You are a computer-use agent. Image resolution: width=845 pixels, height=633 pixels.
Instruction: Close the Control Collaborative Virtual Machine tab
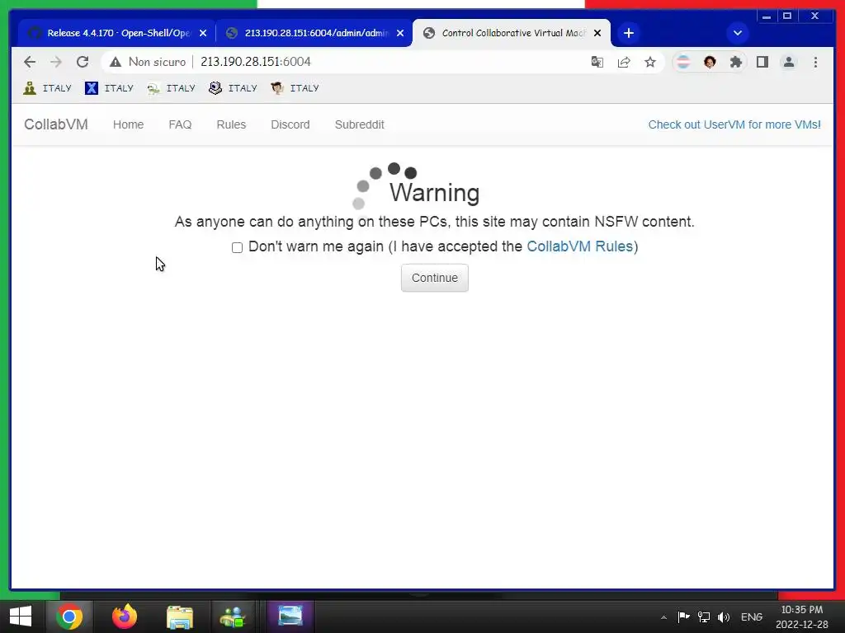coord(597,33)
